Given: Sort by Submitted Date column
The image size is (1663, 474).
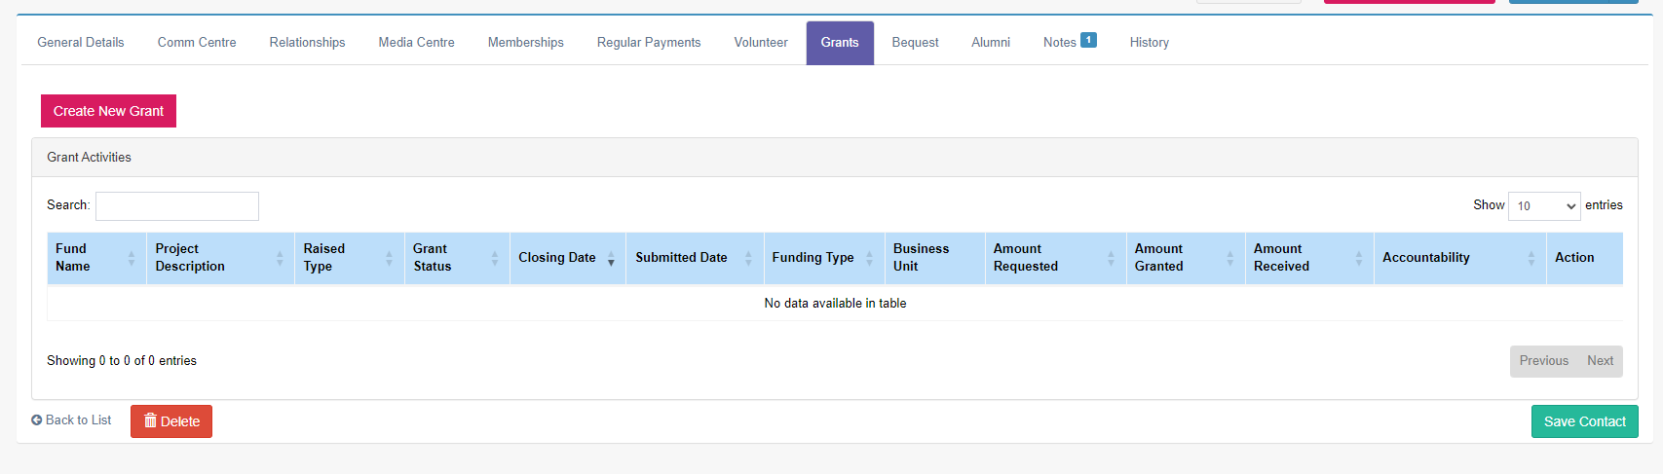Looking at the screenshot, I should coord(695,258).
